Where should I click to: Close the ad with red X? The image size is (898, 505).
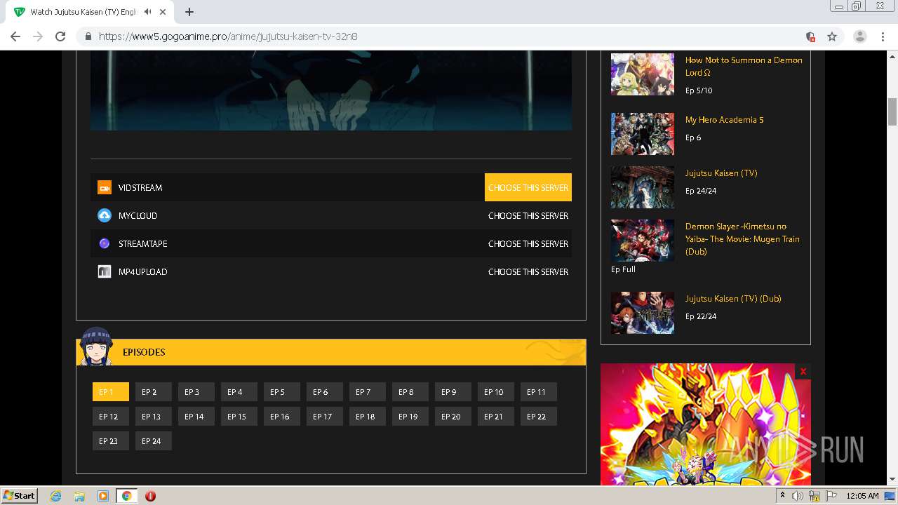803,372
